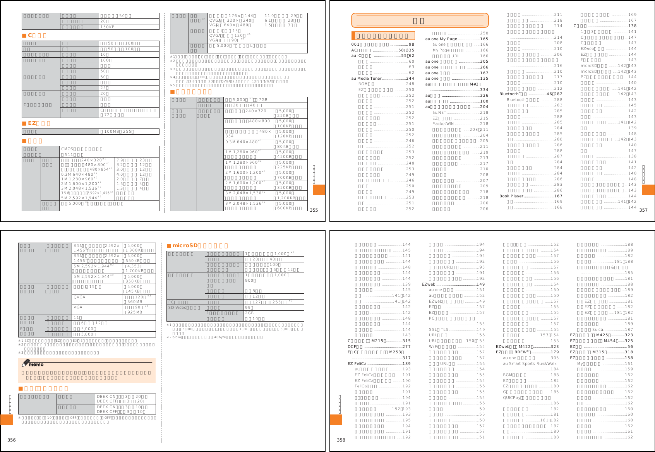Click the cell containing "7GB" on page 355
The image size is (655, 452).
(x=266, y=100)
